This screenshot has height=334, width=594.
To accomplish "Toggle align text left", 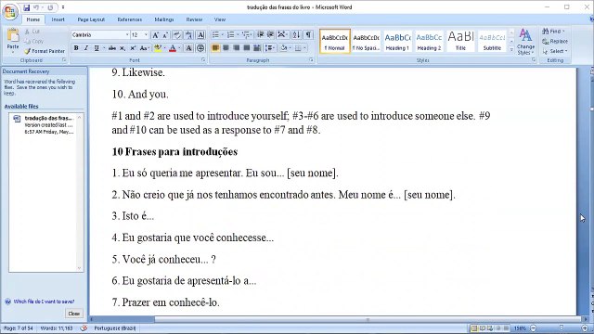I will pos(215,48).
